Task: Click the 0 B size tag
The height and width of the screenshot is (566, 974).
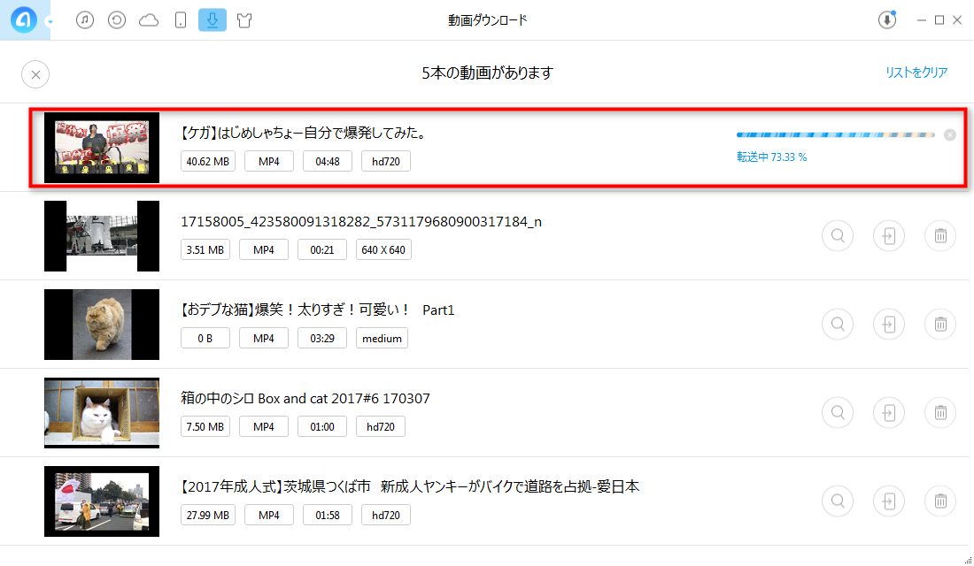Action: click(205, 338)
